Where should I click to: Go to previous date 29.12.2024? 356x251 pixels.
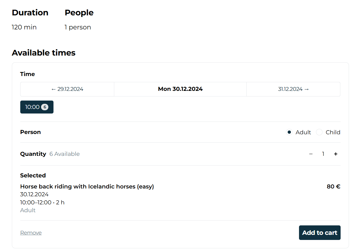[67, 89]
